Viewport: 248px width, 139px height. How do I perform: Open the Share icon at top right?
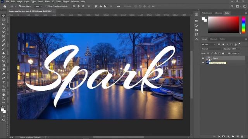[x=245, y=6]
